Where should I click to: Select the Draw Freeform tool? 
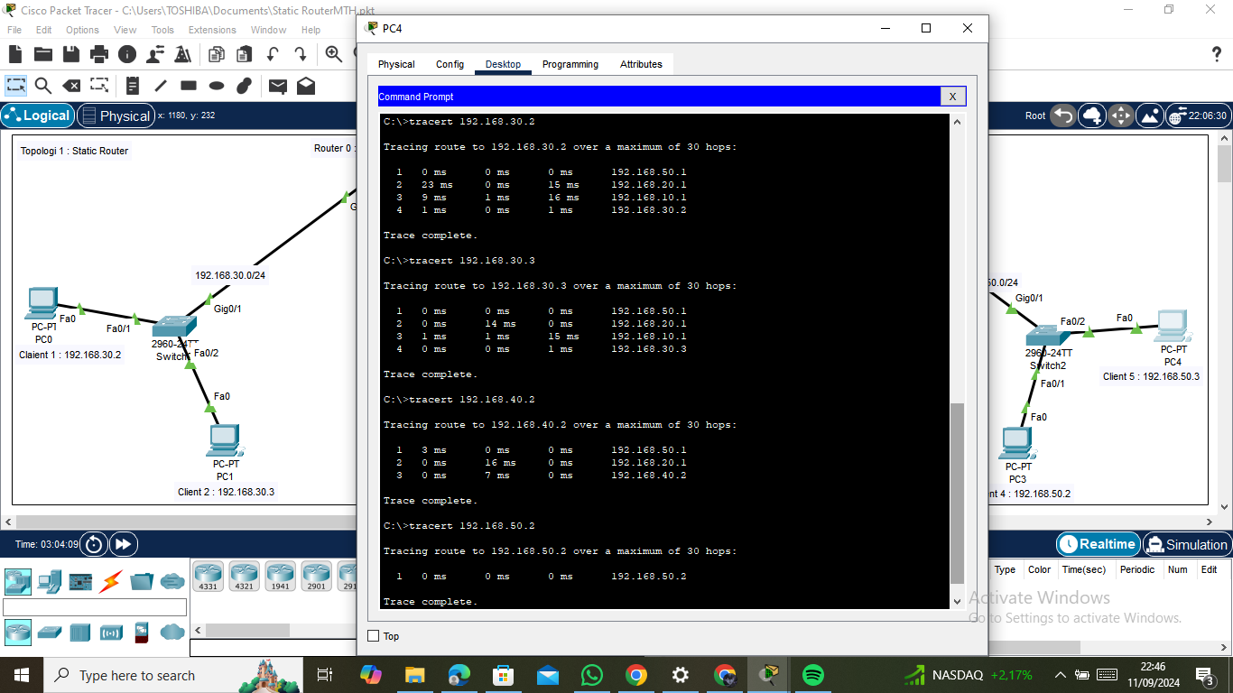[244, 86]
